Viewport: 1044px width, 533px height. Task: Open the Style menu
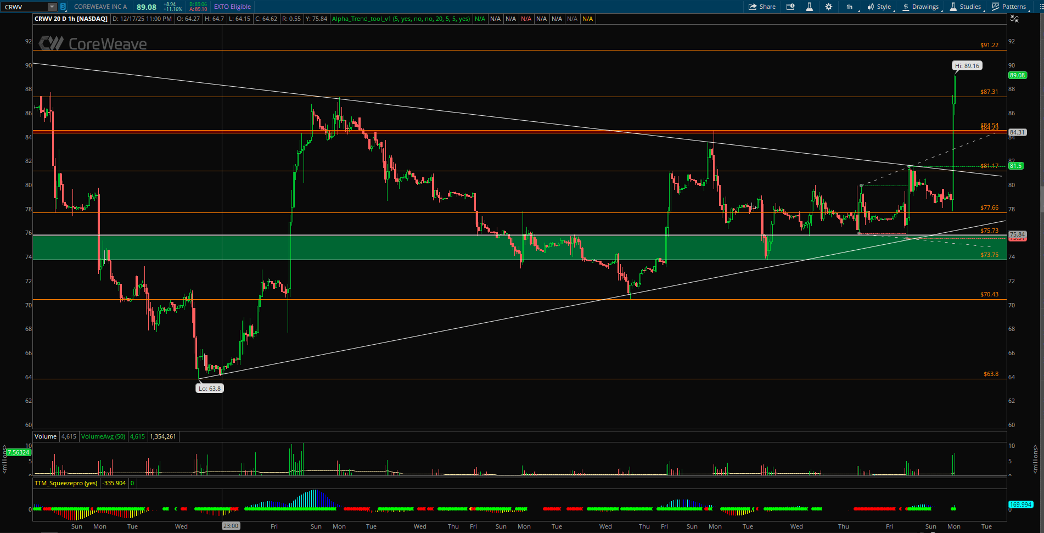coord(879,7)
